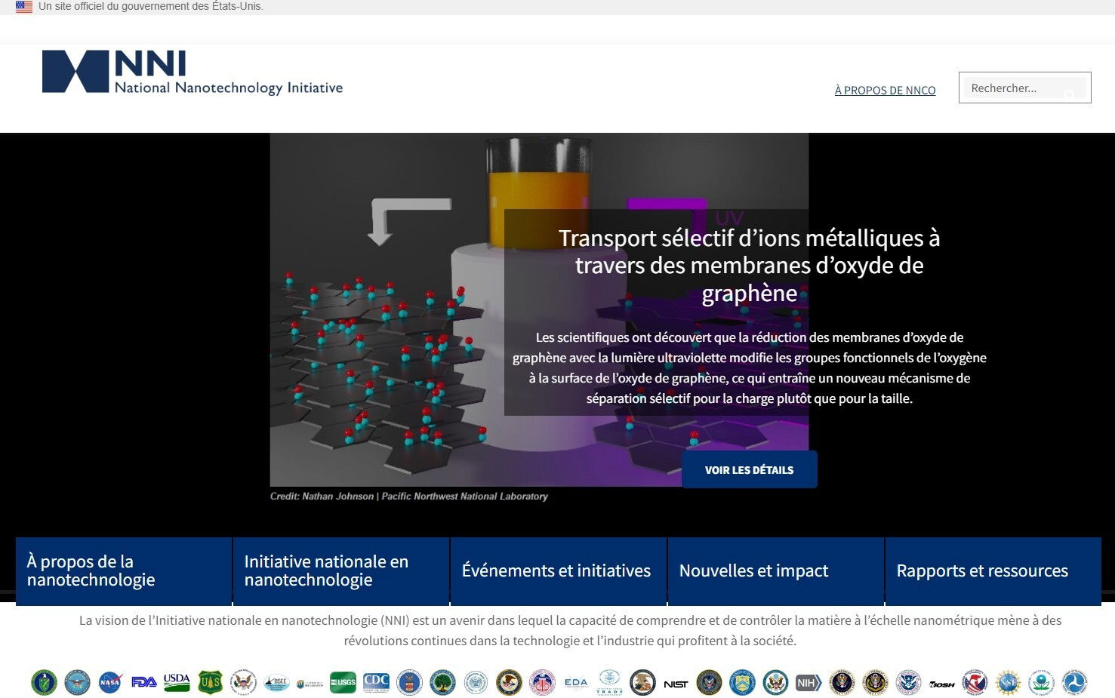The width and height of the screenshot is (1115, 698).
Task: Click the EDA agency logo
Action: point(576,682)
